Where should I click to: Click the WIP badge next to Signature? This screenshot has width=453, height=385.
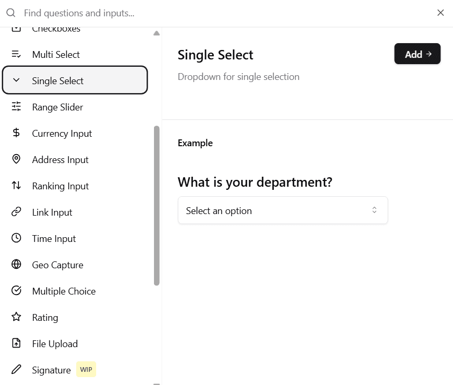86,369
